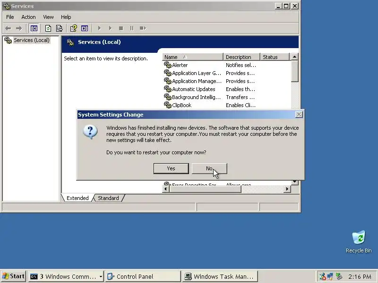Image resolution: width=378 pixels, height=283 pixels.
Task: Click the second play icon, left of the Stop square
Action: pos(110,28)
